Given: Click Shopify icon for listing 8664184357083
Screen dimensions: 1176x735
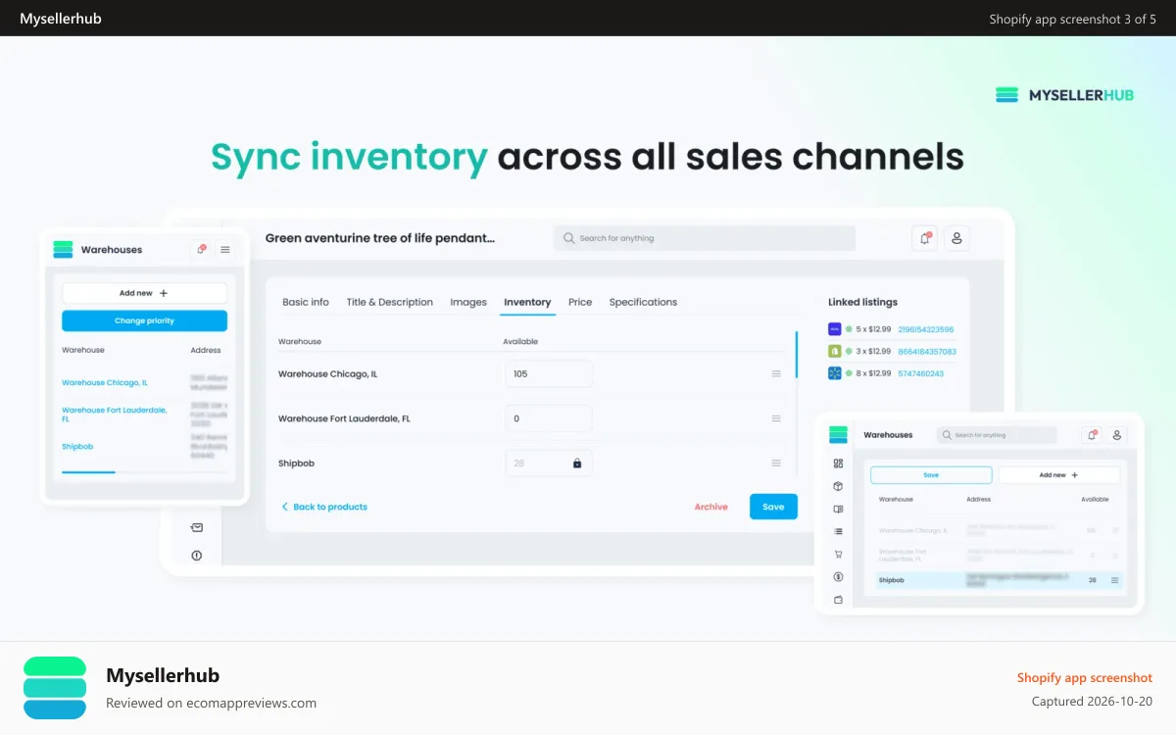Looking at the screenshot, I should pos(835,351).
